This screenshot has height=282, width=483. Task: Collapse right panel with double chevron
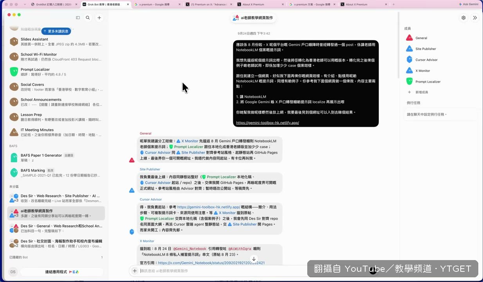click(475, 18)
